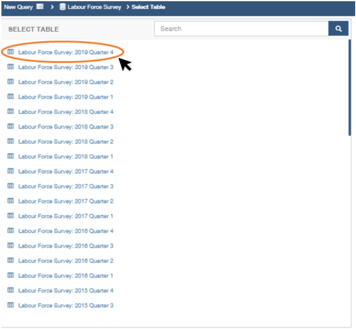Image resolution: width=356 pixels, height=329 pixels.
Task: Click table icon beside 2018 Quarter 2
Action: [10, 141]
